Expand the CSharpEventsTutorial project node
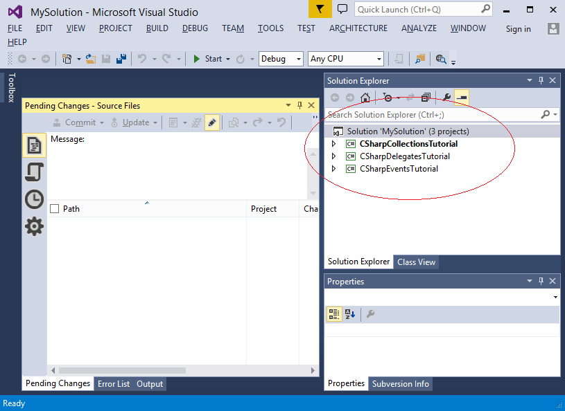 (333, 168)
